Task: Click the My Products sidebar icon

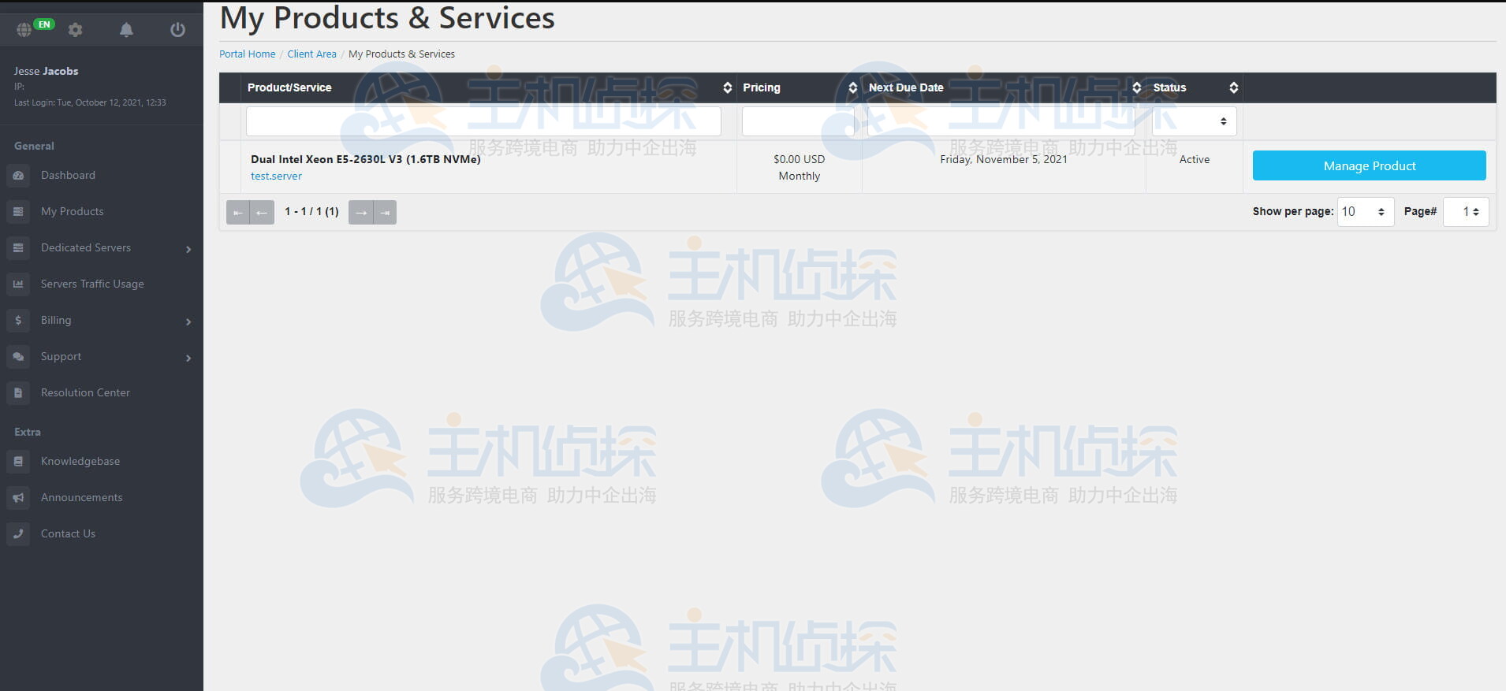Action: 18,211
